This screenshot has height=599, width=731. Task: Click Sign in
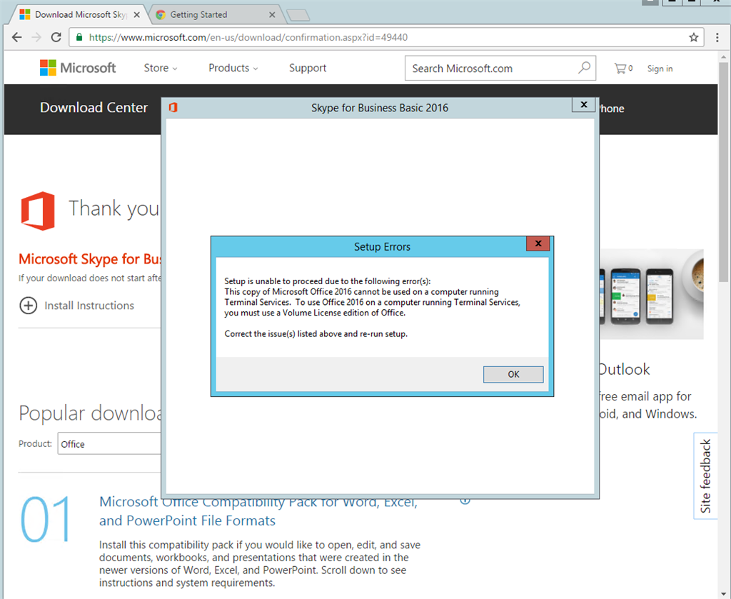tap(660, 69)
